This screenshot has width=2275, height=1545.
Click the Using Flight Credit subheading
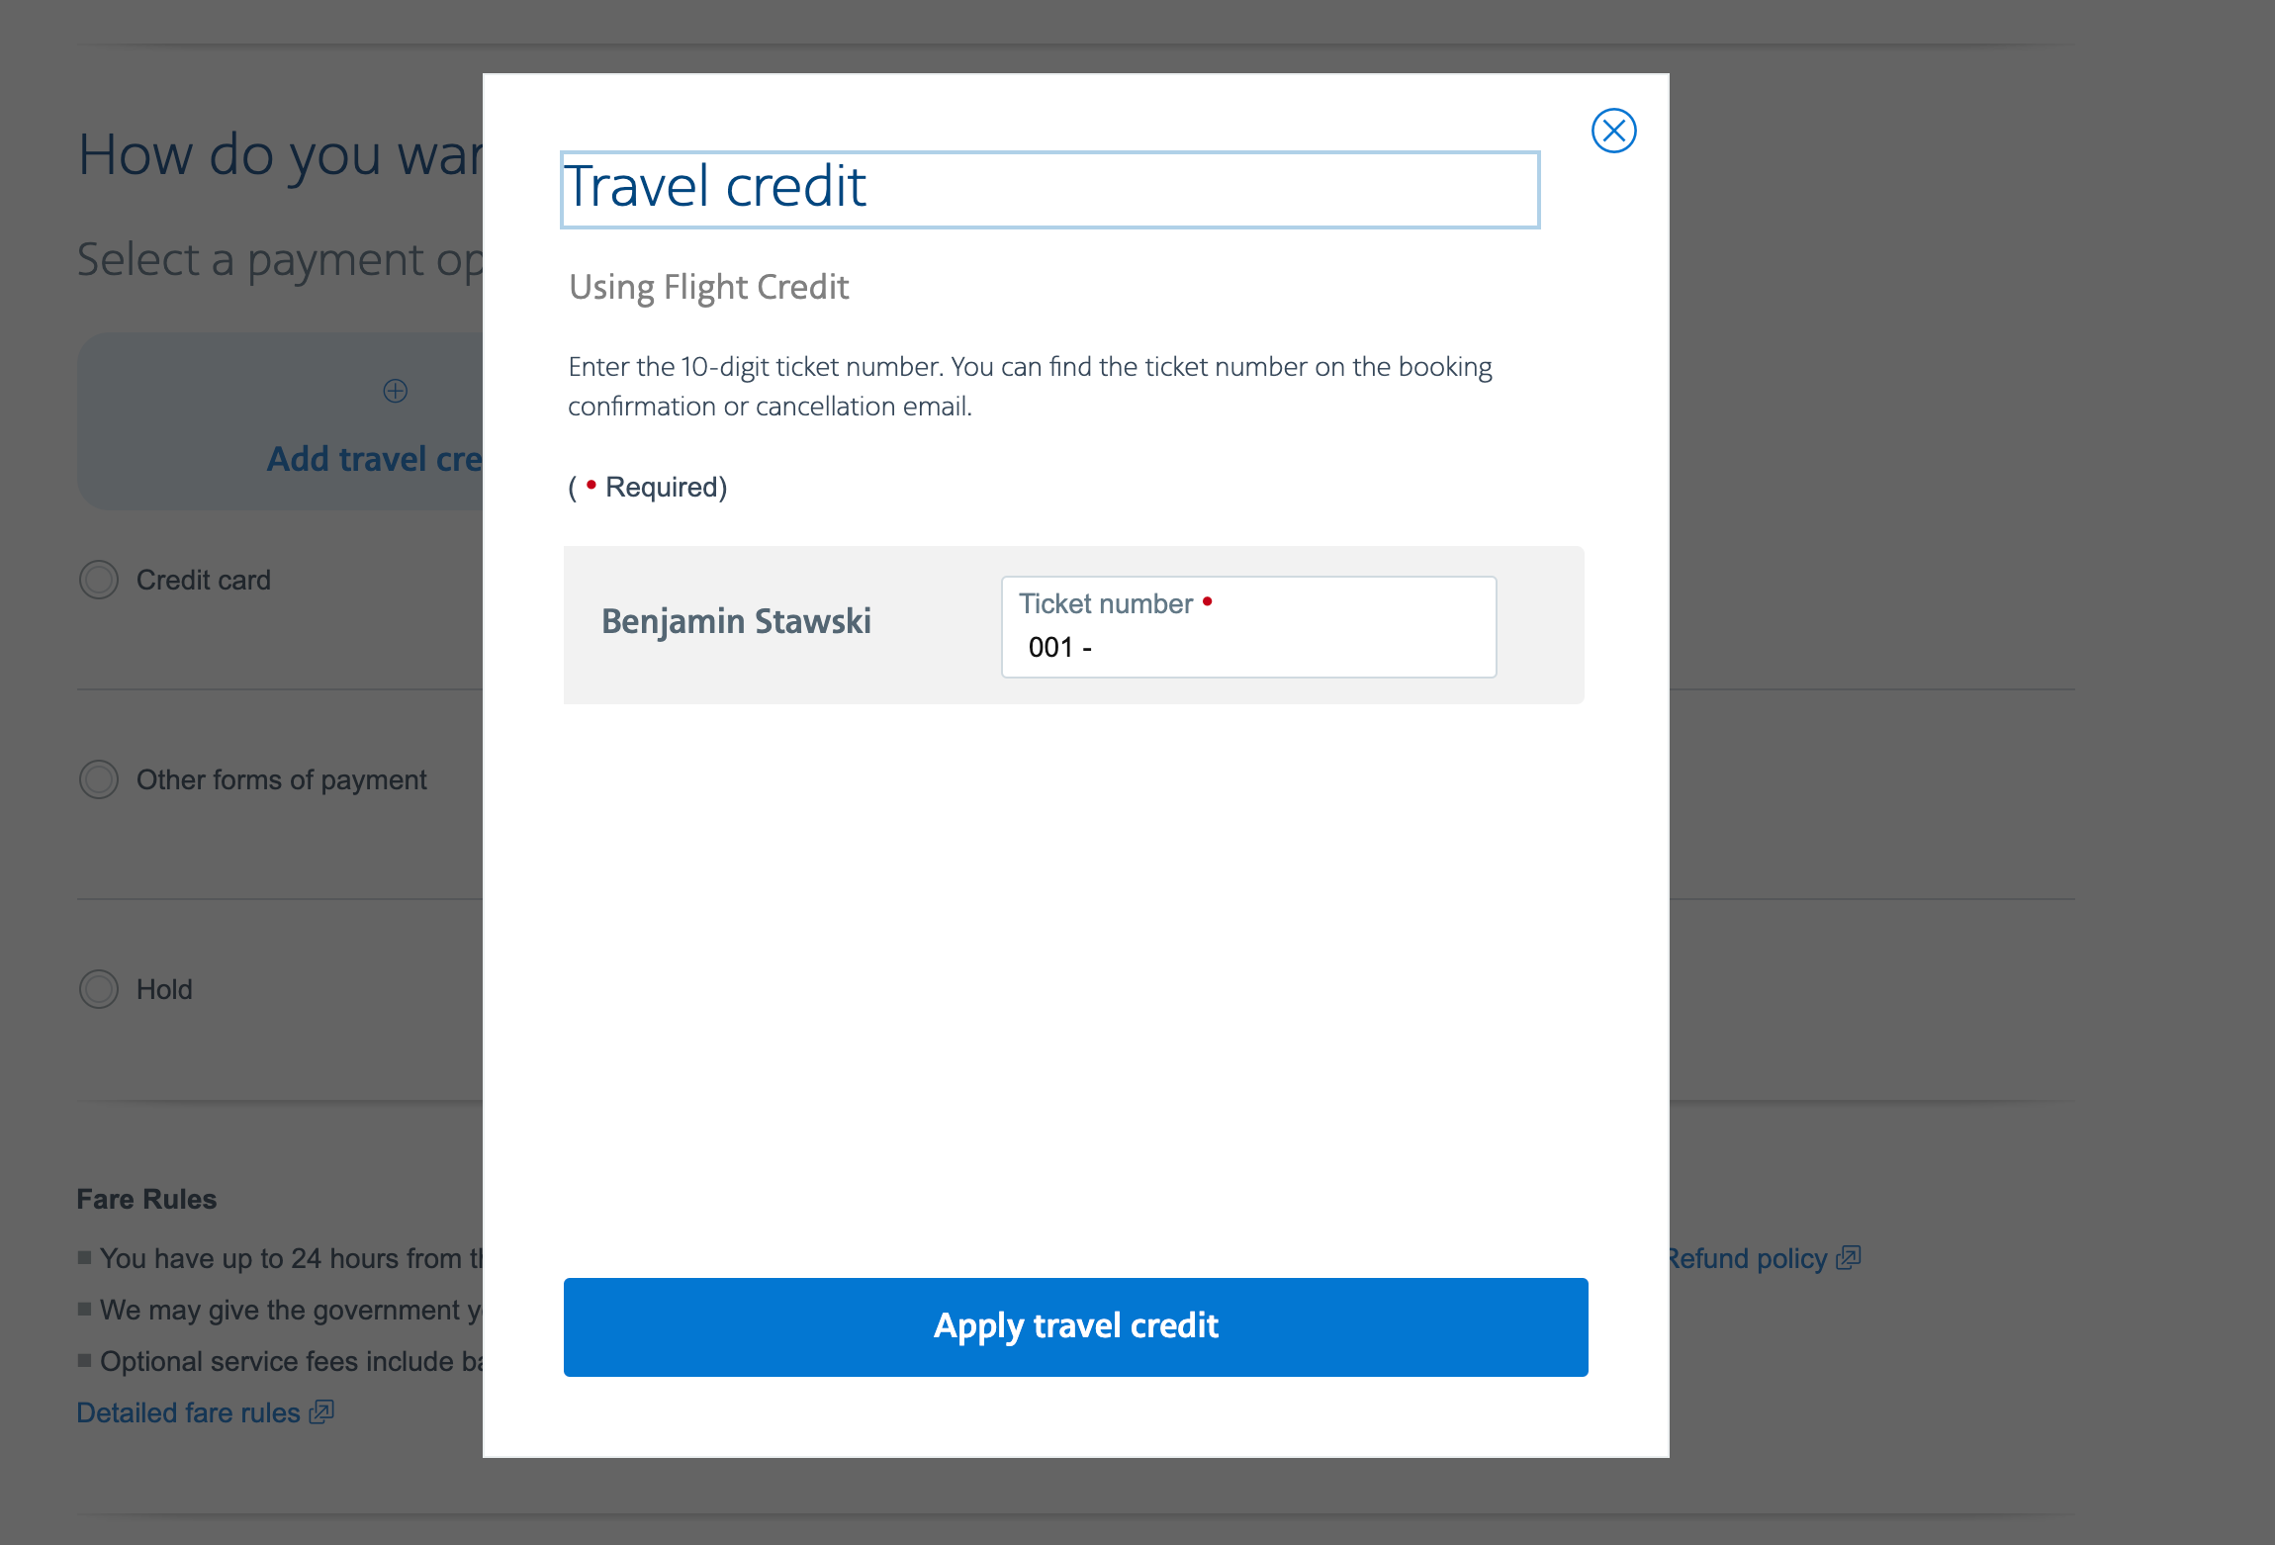pyautogui.click(x=708, y=287)
